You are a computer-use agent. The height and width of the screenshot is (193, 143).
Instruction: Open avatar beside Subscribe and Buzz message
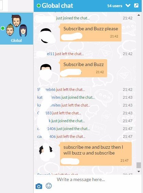point(46,71)
